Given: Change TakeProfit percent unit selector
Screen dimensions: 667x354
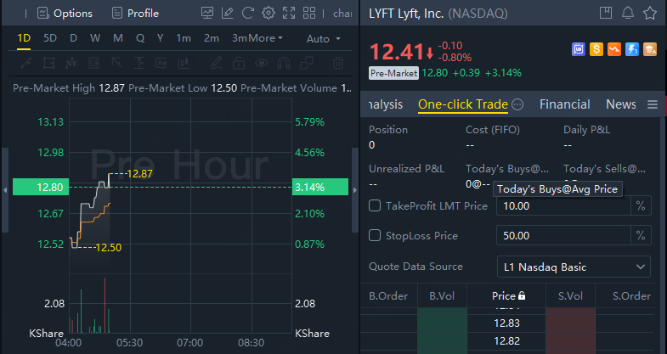Looking at the screenshot, I should coord(641,206).
